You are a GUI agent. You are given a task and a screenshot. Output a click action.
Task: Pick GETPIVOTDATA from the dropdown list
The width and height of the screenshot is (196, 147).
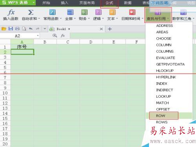click(171, 64)
